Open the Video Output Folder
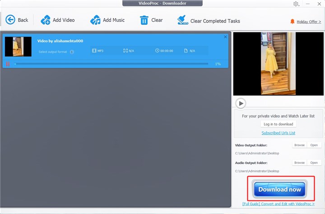Image resolution: width=325 pixels, height=214 pixels. coord(314,145)
